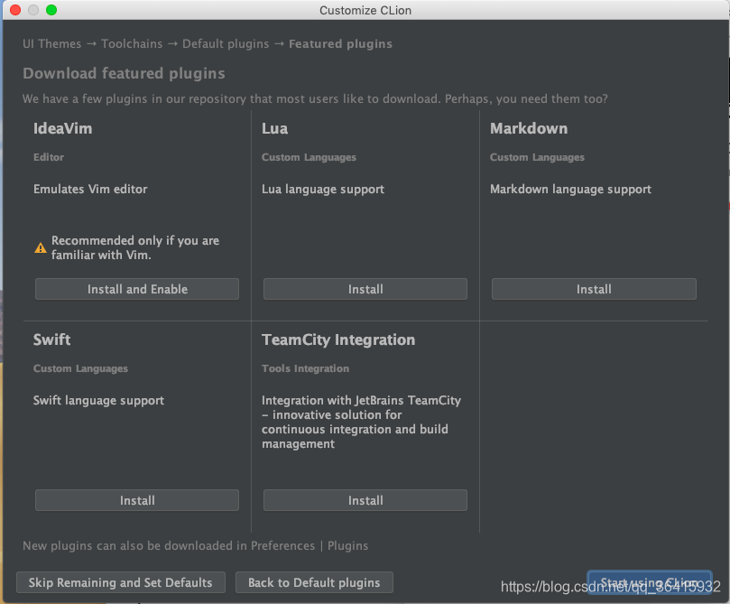
Task: Click the IdeaVim plugin title
Action: 63,128
